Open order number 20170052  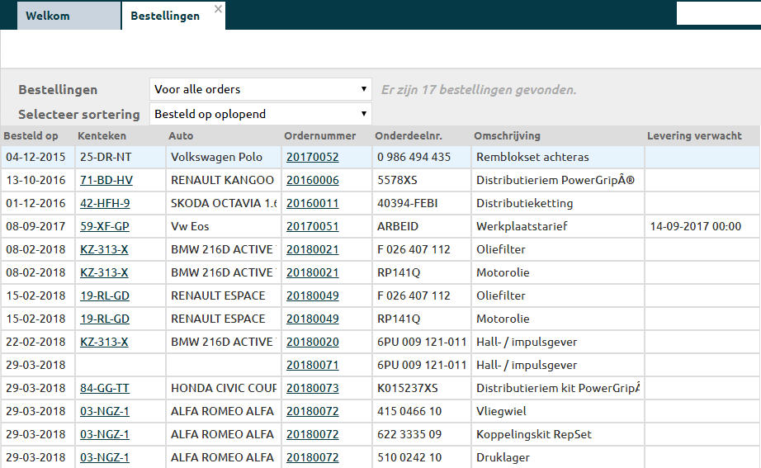tap(312, 157)
